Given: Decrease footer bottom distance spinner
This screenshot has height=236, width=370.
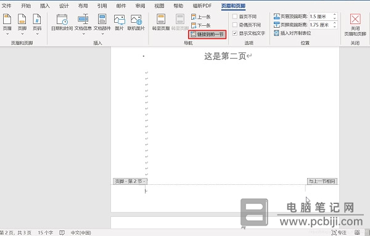Looking at the screenshot, I should (x=335, y=26).
